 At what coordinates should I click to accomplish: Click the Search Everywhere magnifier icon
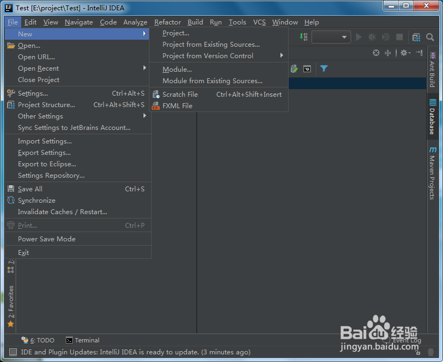tap(430, 37)
